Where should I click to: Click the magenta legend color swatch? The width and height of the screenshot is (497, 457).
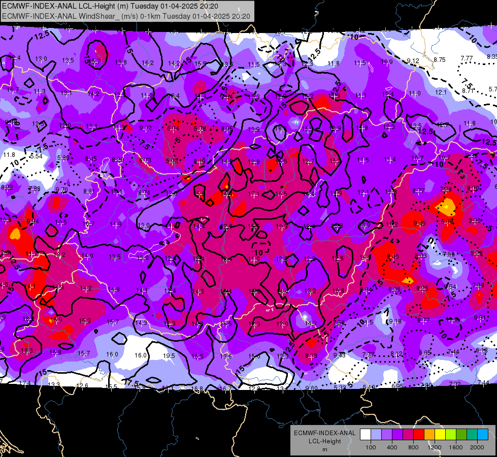click(x=408, y=435)
